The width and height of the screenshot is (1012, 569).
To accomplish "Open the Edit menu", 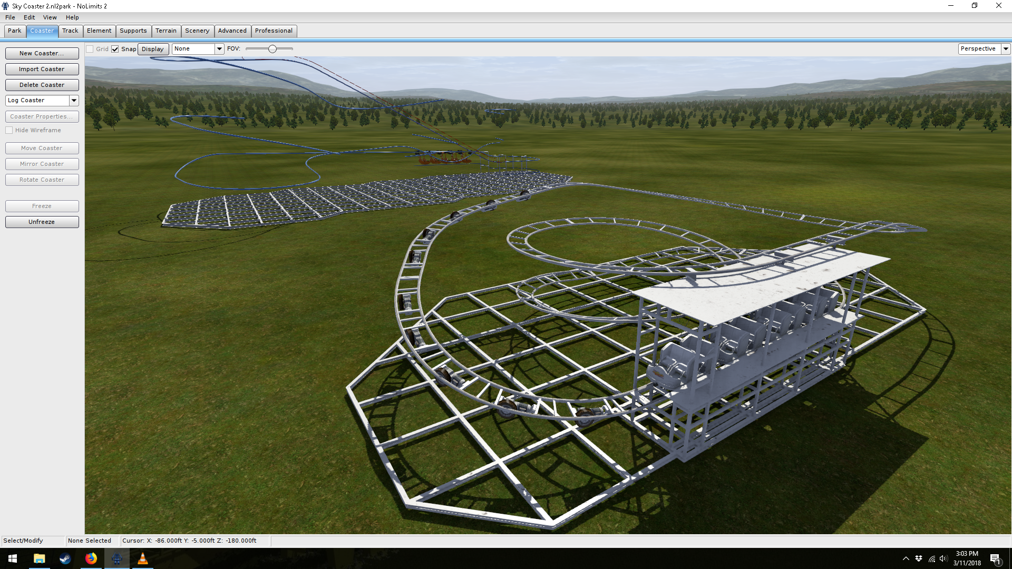I will (x=29, y=17).
